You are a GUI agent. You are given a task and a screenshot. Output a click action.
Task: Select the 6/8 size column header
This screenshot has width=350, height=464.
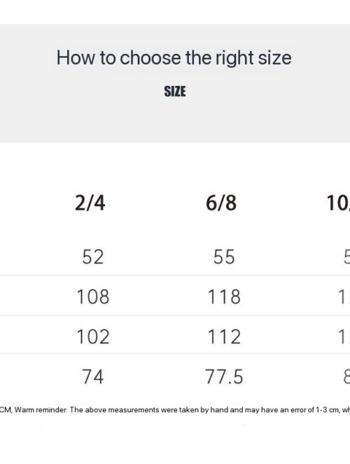point(221,203)
